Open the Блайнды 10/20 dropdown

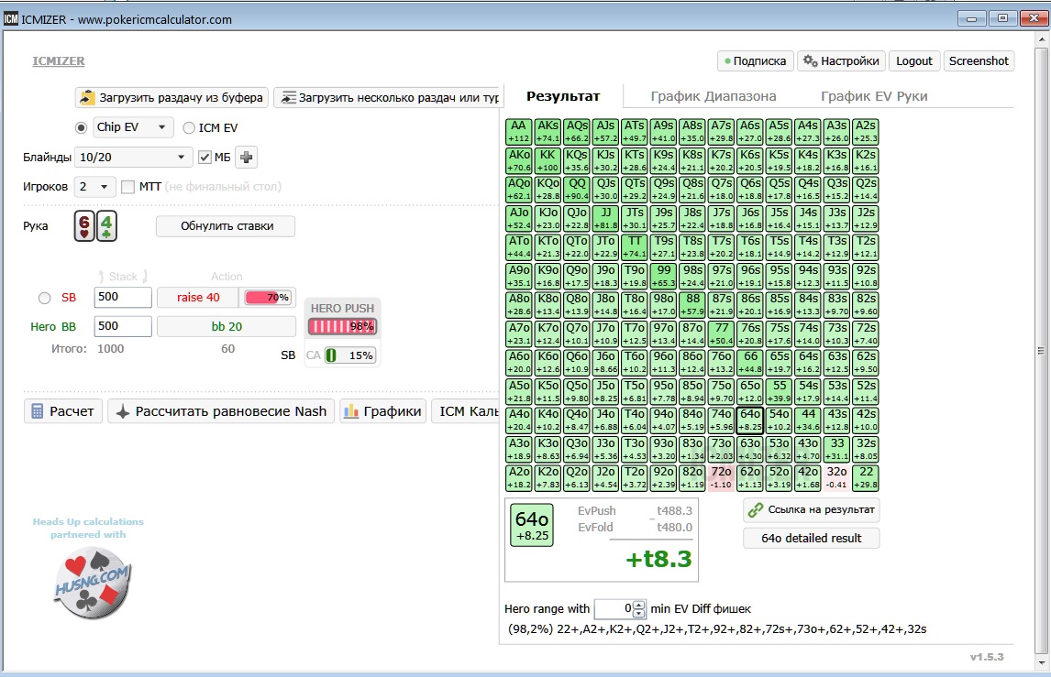tap(133, 158)
